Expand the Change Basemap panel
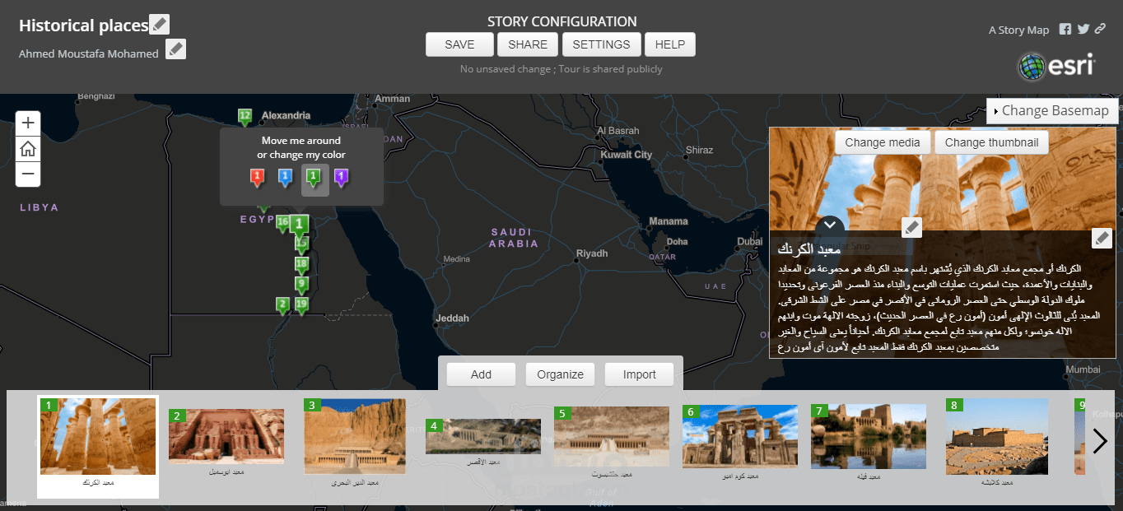The height and width of the screenshot is (511, 1123). pyautogui.click(x=1051, y=110)
